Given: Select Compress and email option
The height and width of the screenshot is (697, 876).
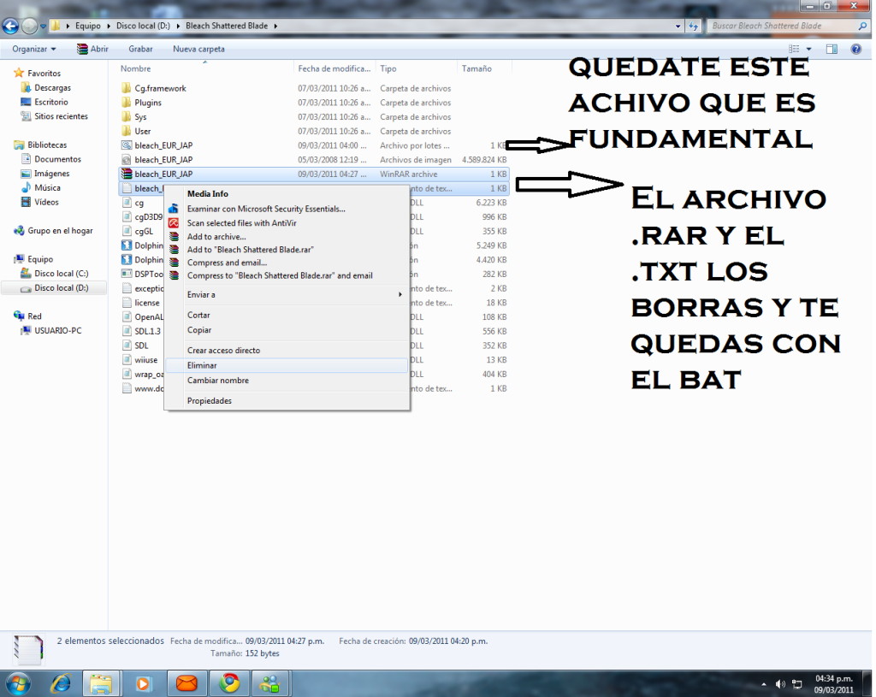Looking at the screenshot, I should click(287, 263).
